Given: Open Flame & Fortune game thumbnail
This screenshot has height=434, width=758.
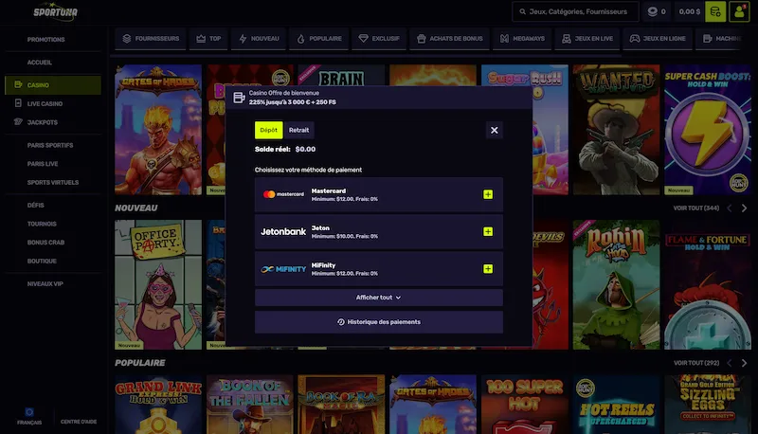Looking at the screenshot, I should pos(708,284).
